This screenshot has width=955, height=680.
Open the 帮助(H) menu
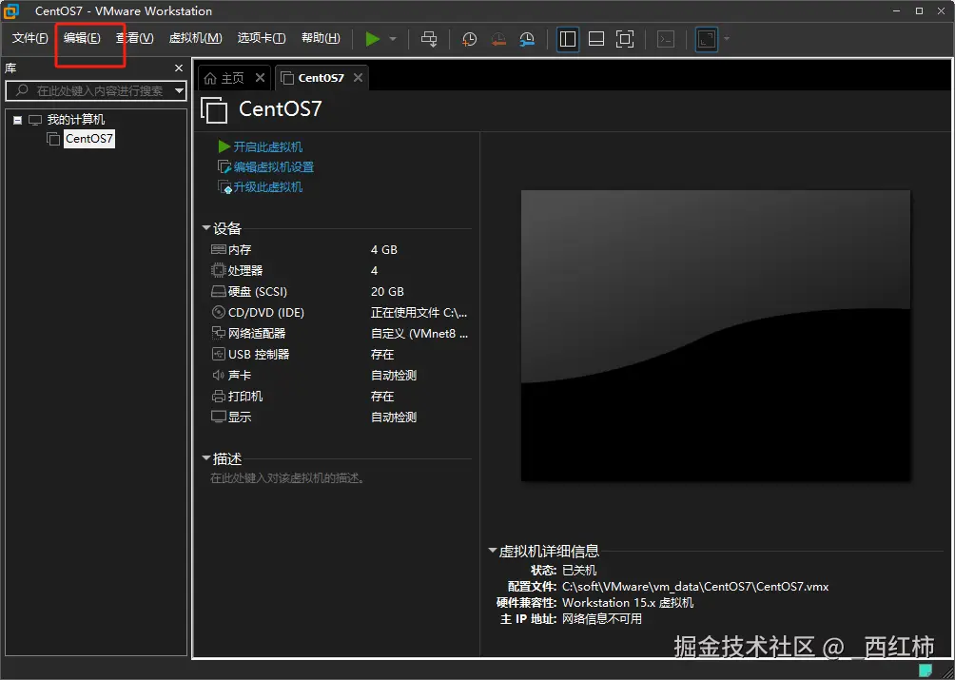click(x=321, y=38)
